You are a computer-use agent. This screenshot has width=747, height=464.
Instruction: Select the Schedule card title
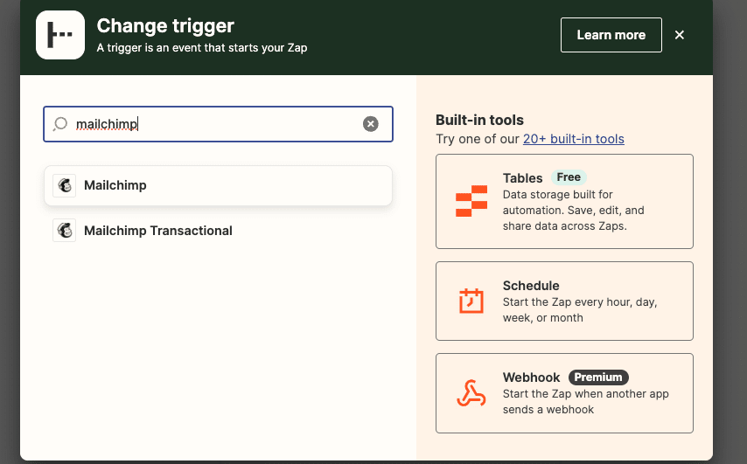[531, 286]
